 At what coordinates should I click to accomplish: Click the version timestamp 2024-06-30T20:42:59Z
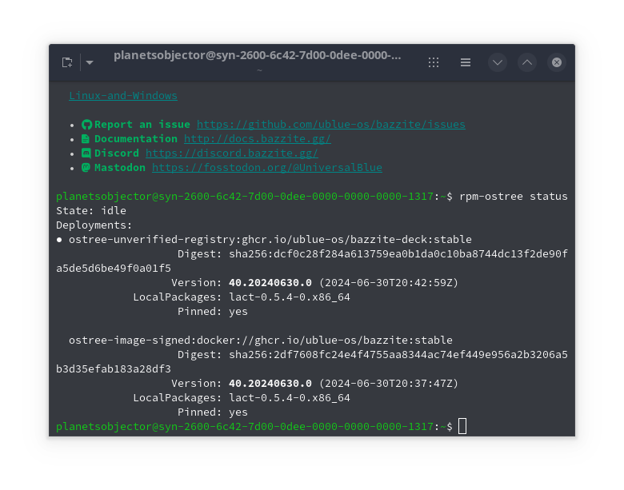coord(389,283)
